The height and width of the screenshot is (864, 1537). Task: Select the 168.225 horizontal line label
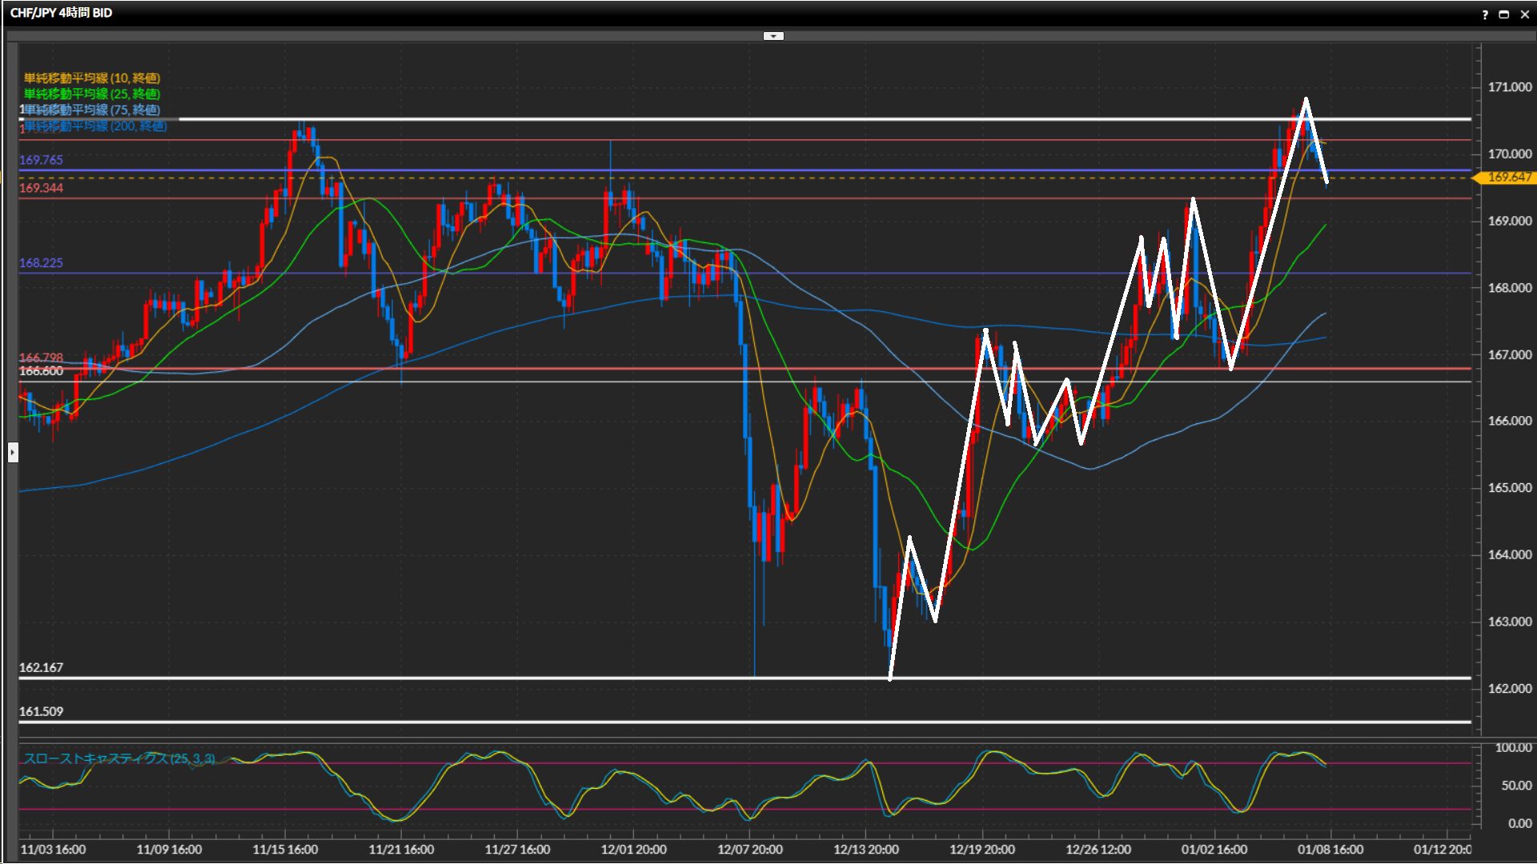tap(41, 262)
